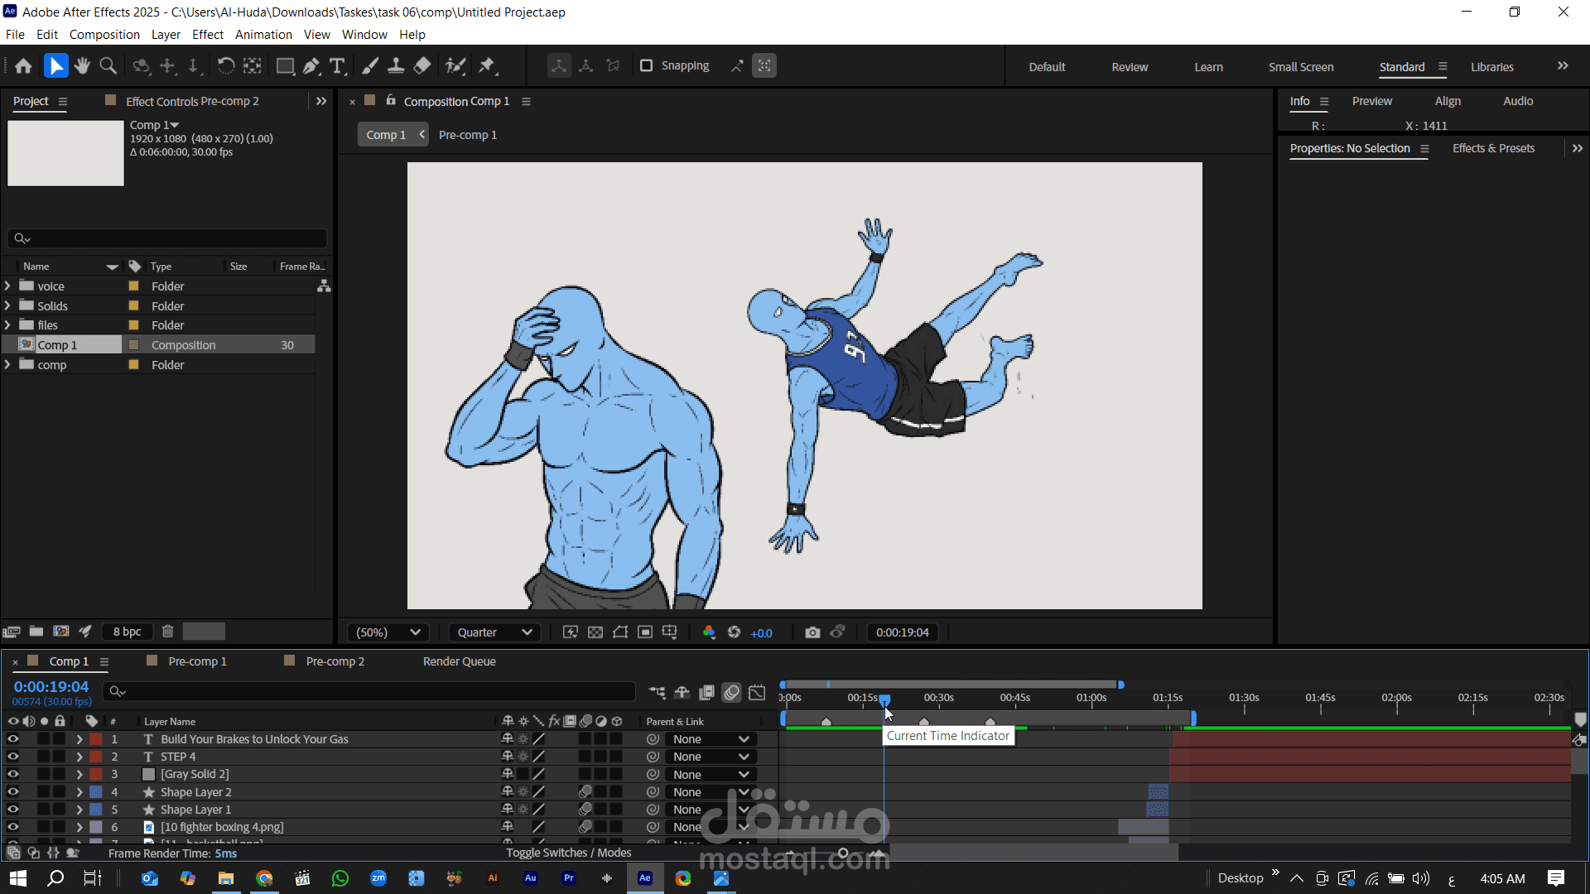Select the Rotation tool
Screen dimensions: 1590x894
coord(225,66)
